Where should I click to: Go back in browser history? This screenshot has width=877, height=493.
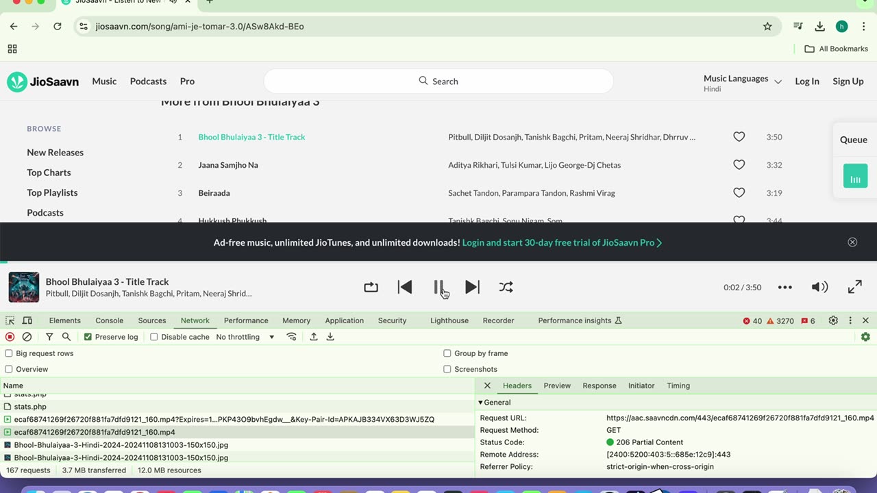click(x=14, y=26)
